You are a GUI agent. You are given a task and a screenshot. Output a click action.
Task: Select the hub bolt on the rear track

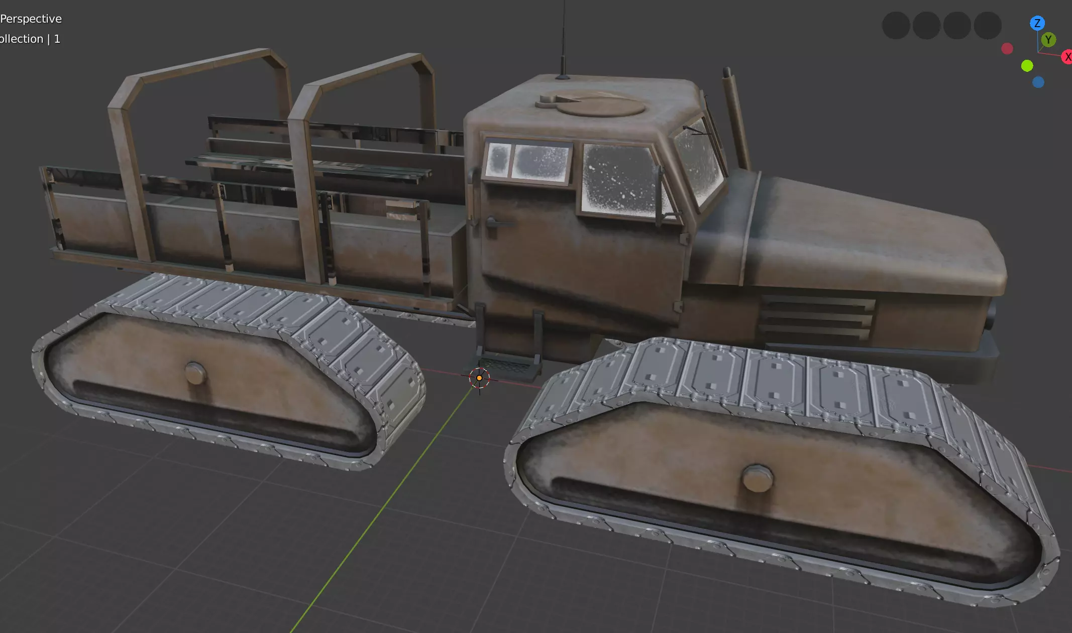pyautogui.click(x=195, y=373)
